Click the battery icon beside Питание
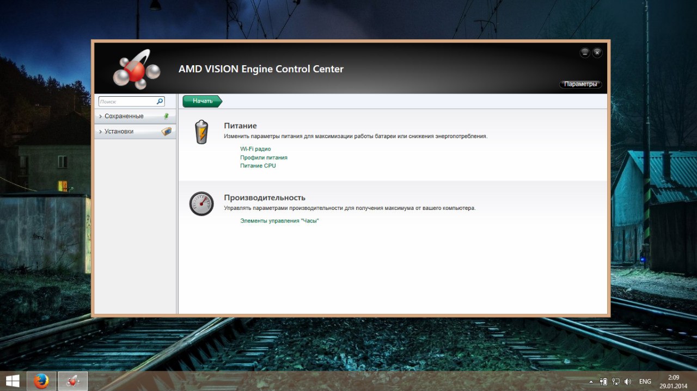Screen dimensions: 697x391 pyautogui.click(x=201, y=132)
